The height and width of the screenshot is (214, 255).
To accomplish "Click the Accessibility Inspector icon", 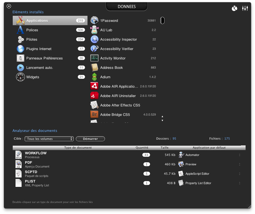I will click(x=94, y=39).
